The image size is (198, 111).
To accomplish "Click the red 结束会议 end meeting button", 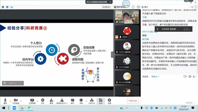I will (x=133, y=101).
